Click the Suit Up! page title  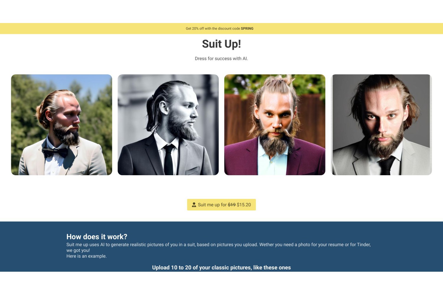point(221,44)
